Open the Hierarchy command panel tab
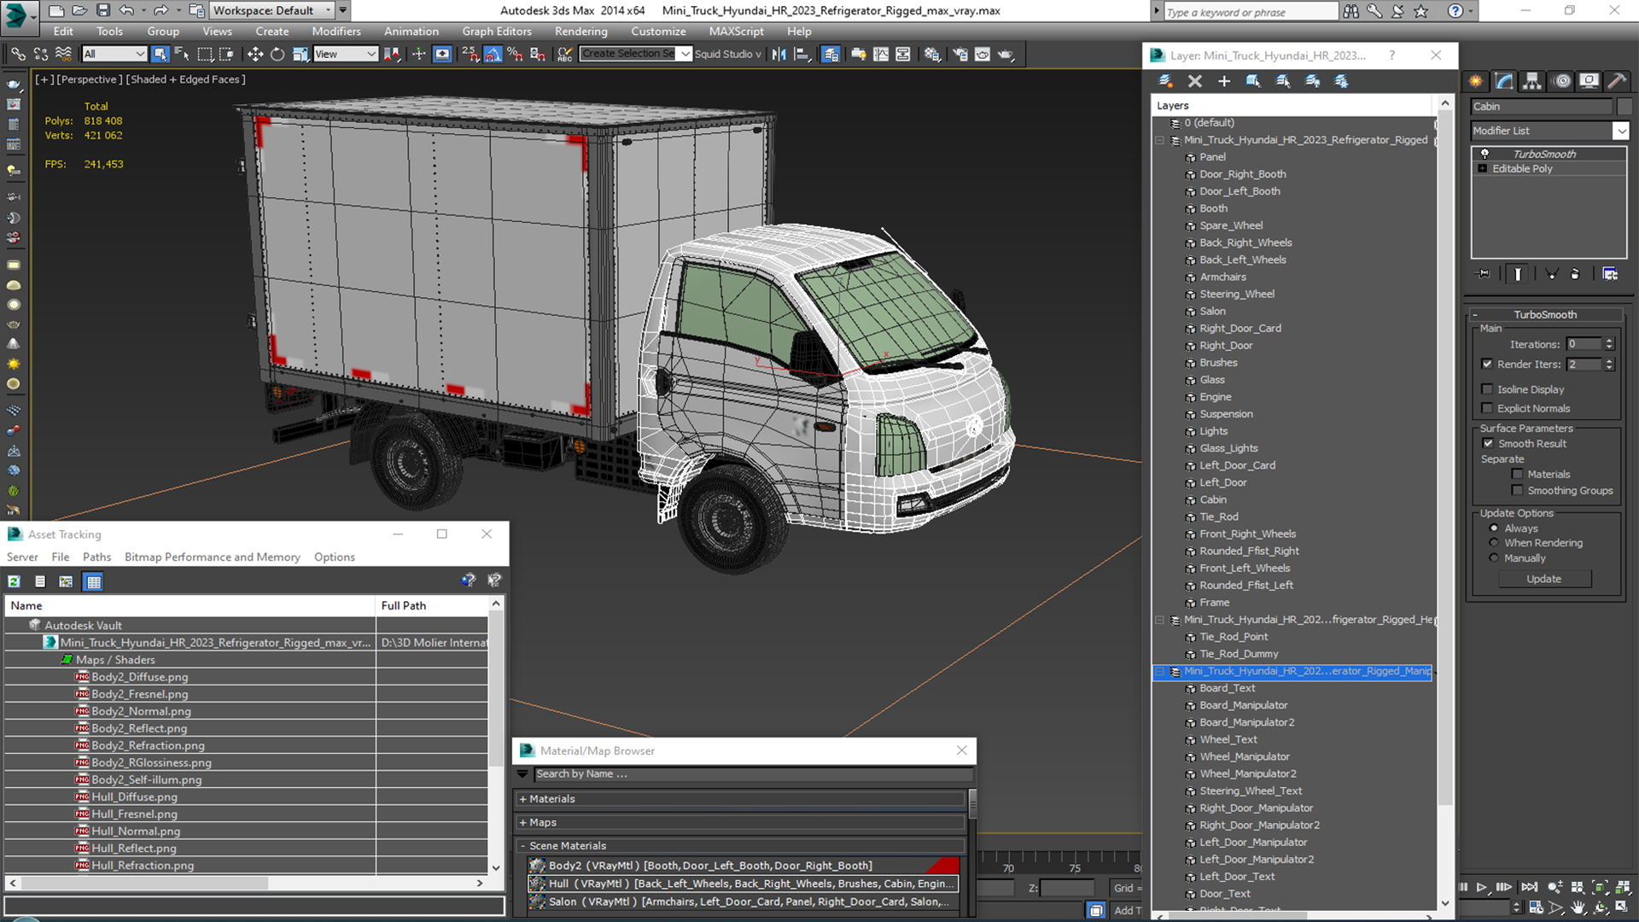 (1532, 81)
